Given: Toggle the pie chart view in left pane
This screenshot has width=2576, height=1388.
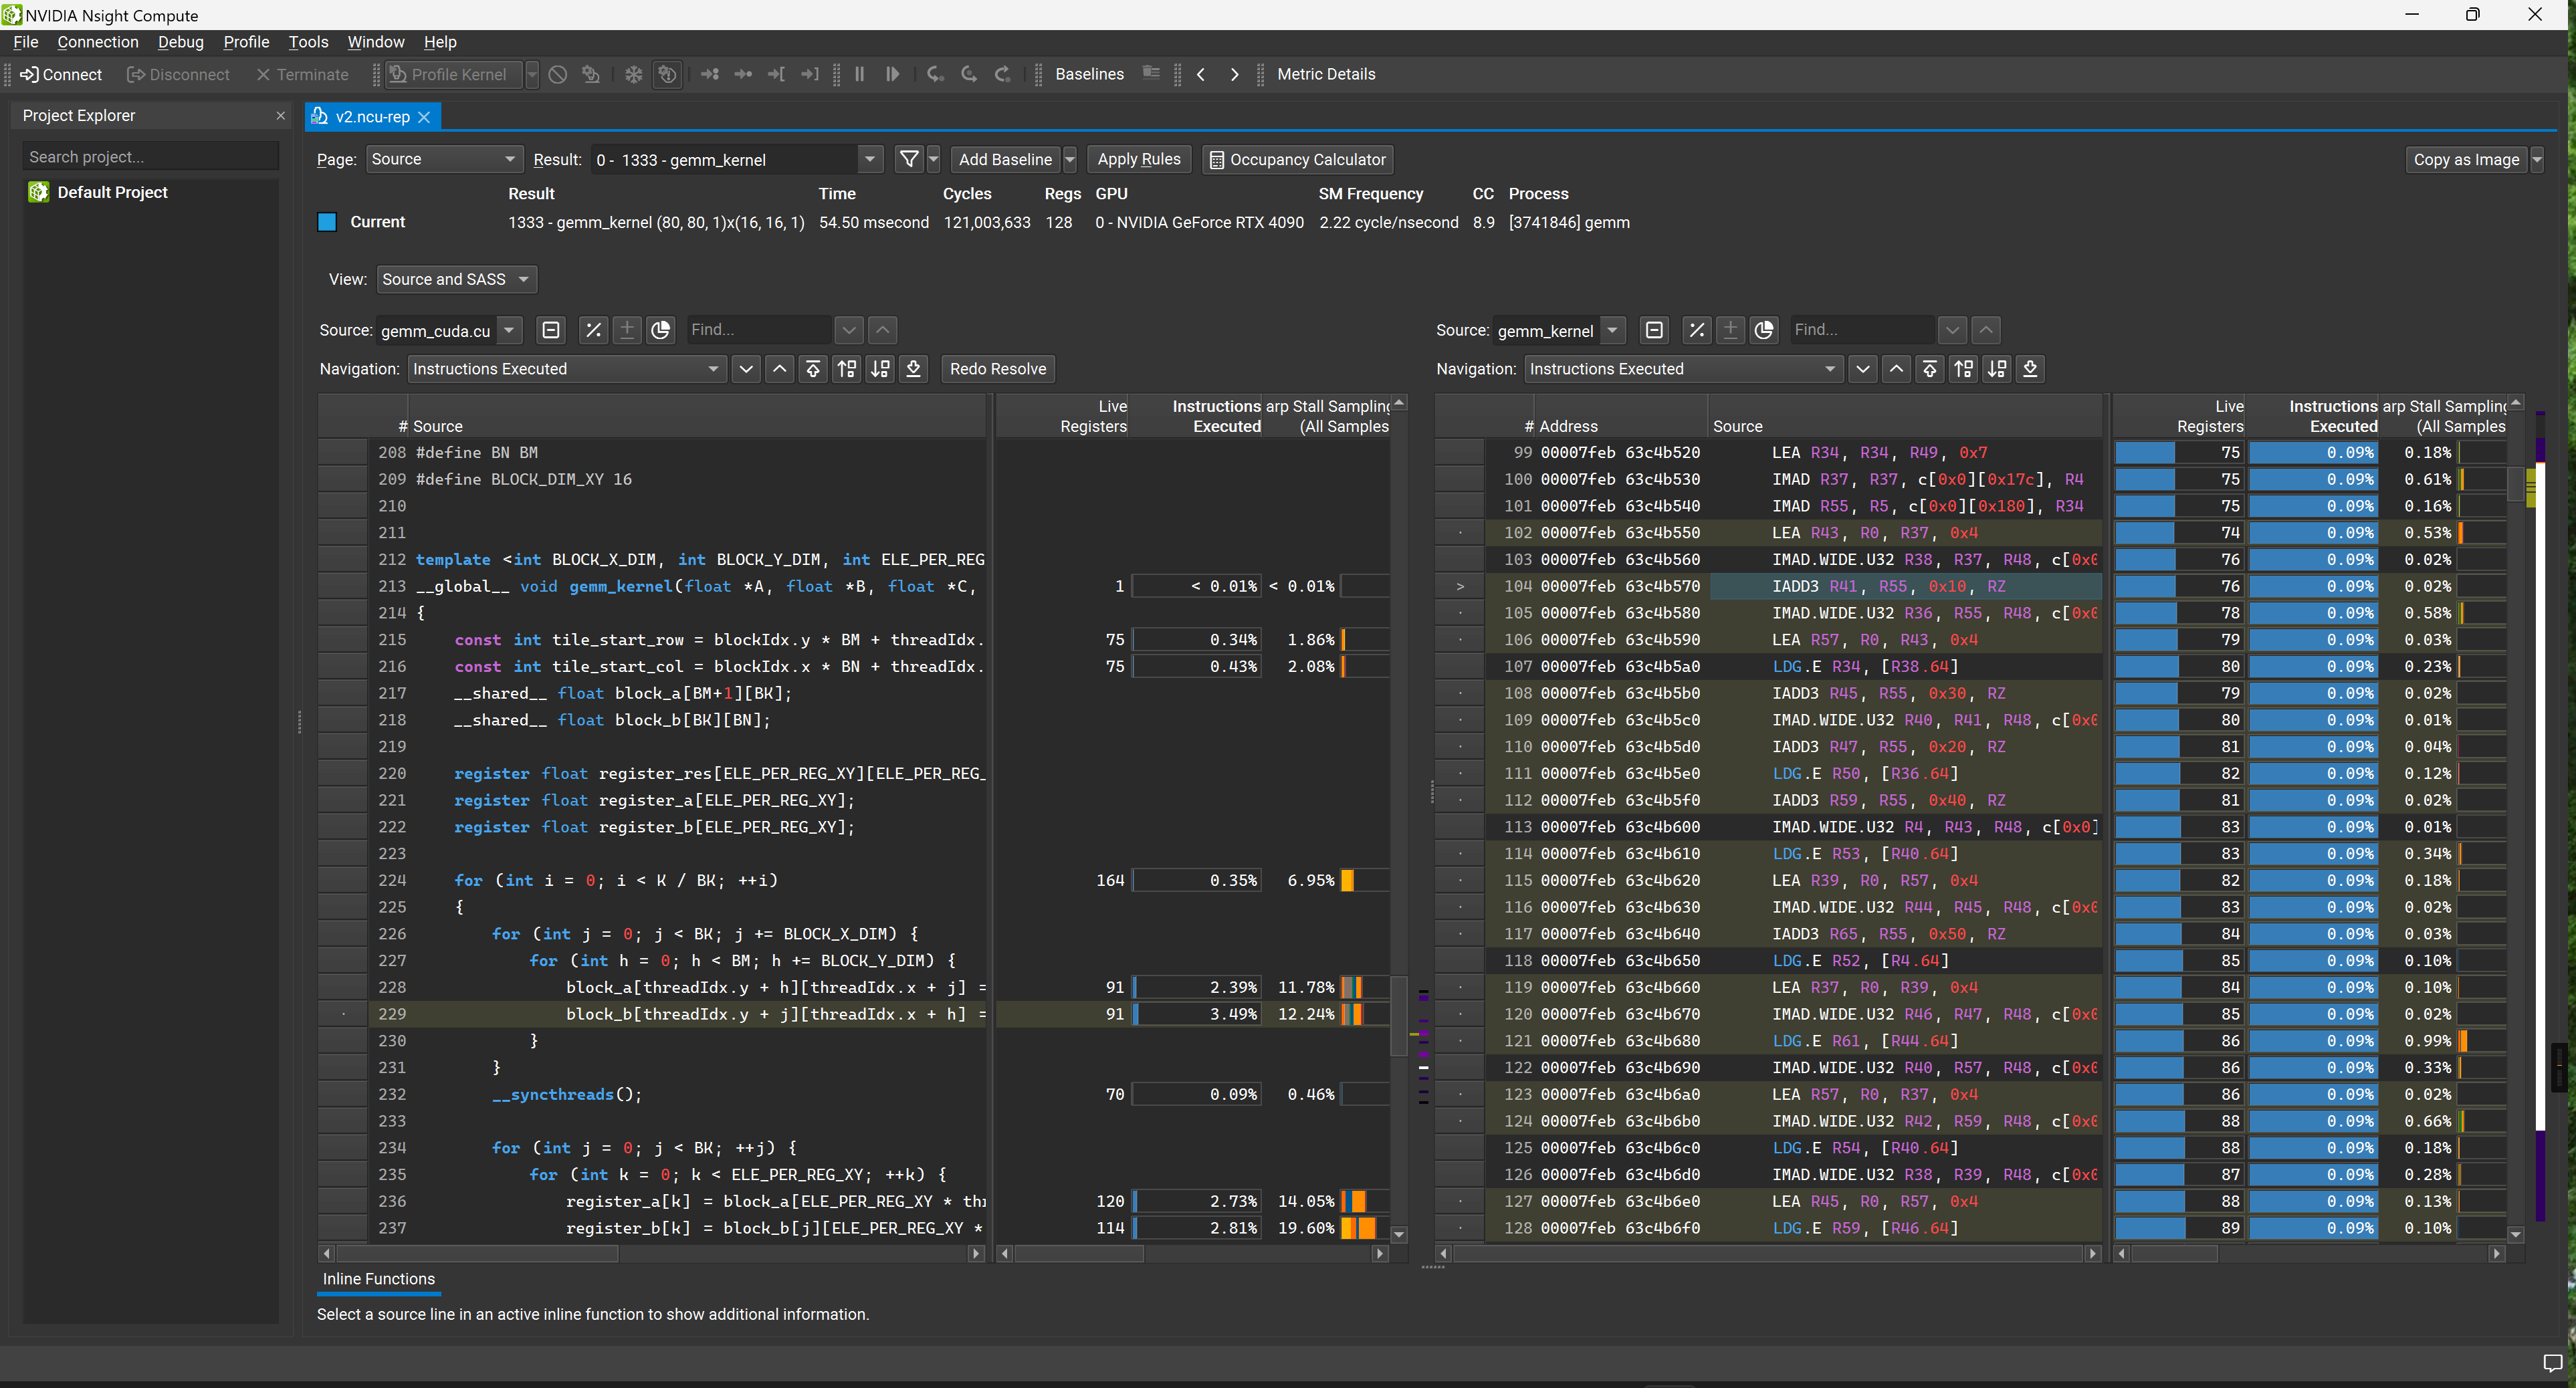Looking at the screenshot, I should pyautogui.click(x=660, y=330).
